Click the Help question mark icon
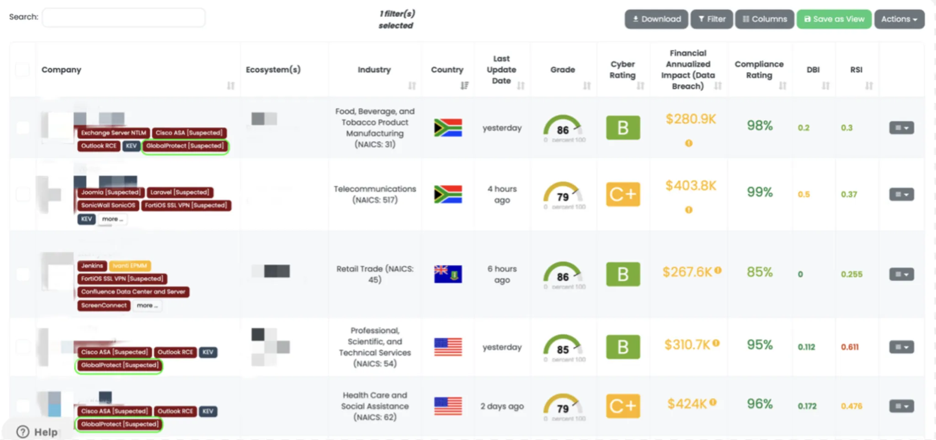The height and width of the screenshot is (440, 936). click(x=22, y=432)
